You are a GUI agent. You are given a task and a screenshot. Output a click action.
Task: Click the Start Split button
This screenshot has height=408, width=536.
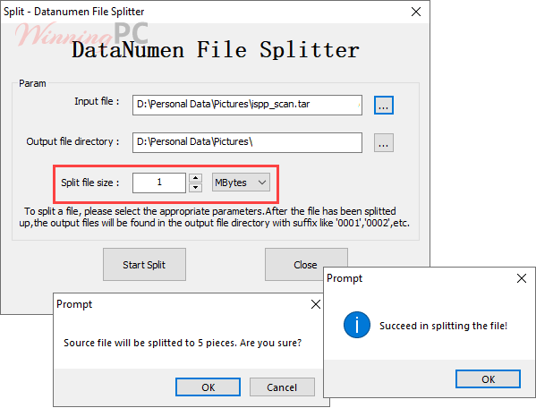point(144,265)
